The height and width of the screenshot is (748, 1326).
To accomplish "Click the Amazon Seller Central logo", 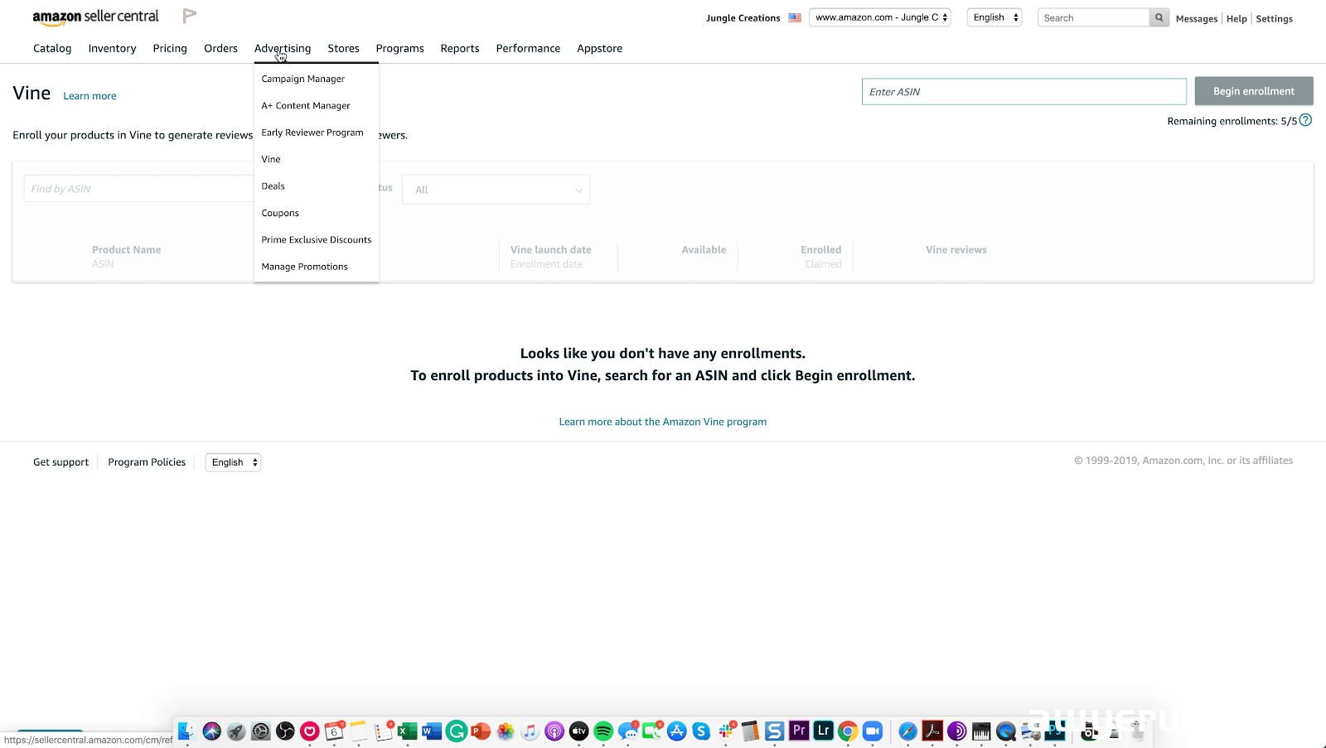I will pyautogui.click(x=95, y=17).
